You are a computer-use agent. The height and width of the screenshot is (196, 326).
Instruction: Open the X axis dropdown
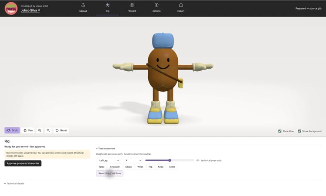(x=133, y=160)
